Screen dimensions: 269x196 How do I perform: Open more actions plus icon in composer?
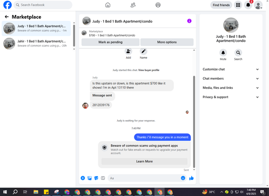click(x=83, y=178)
